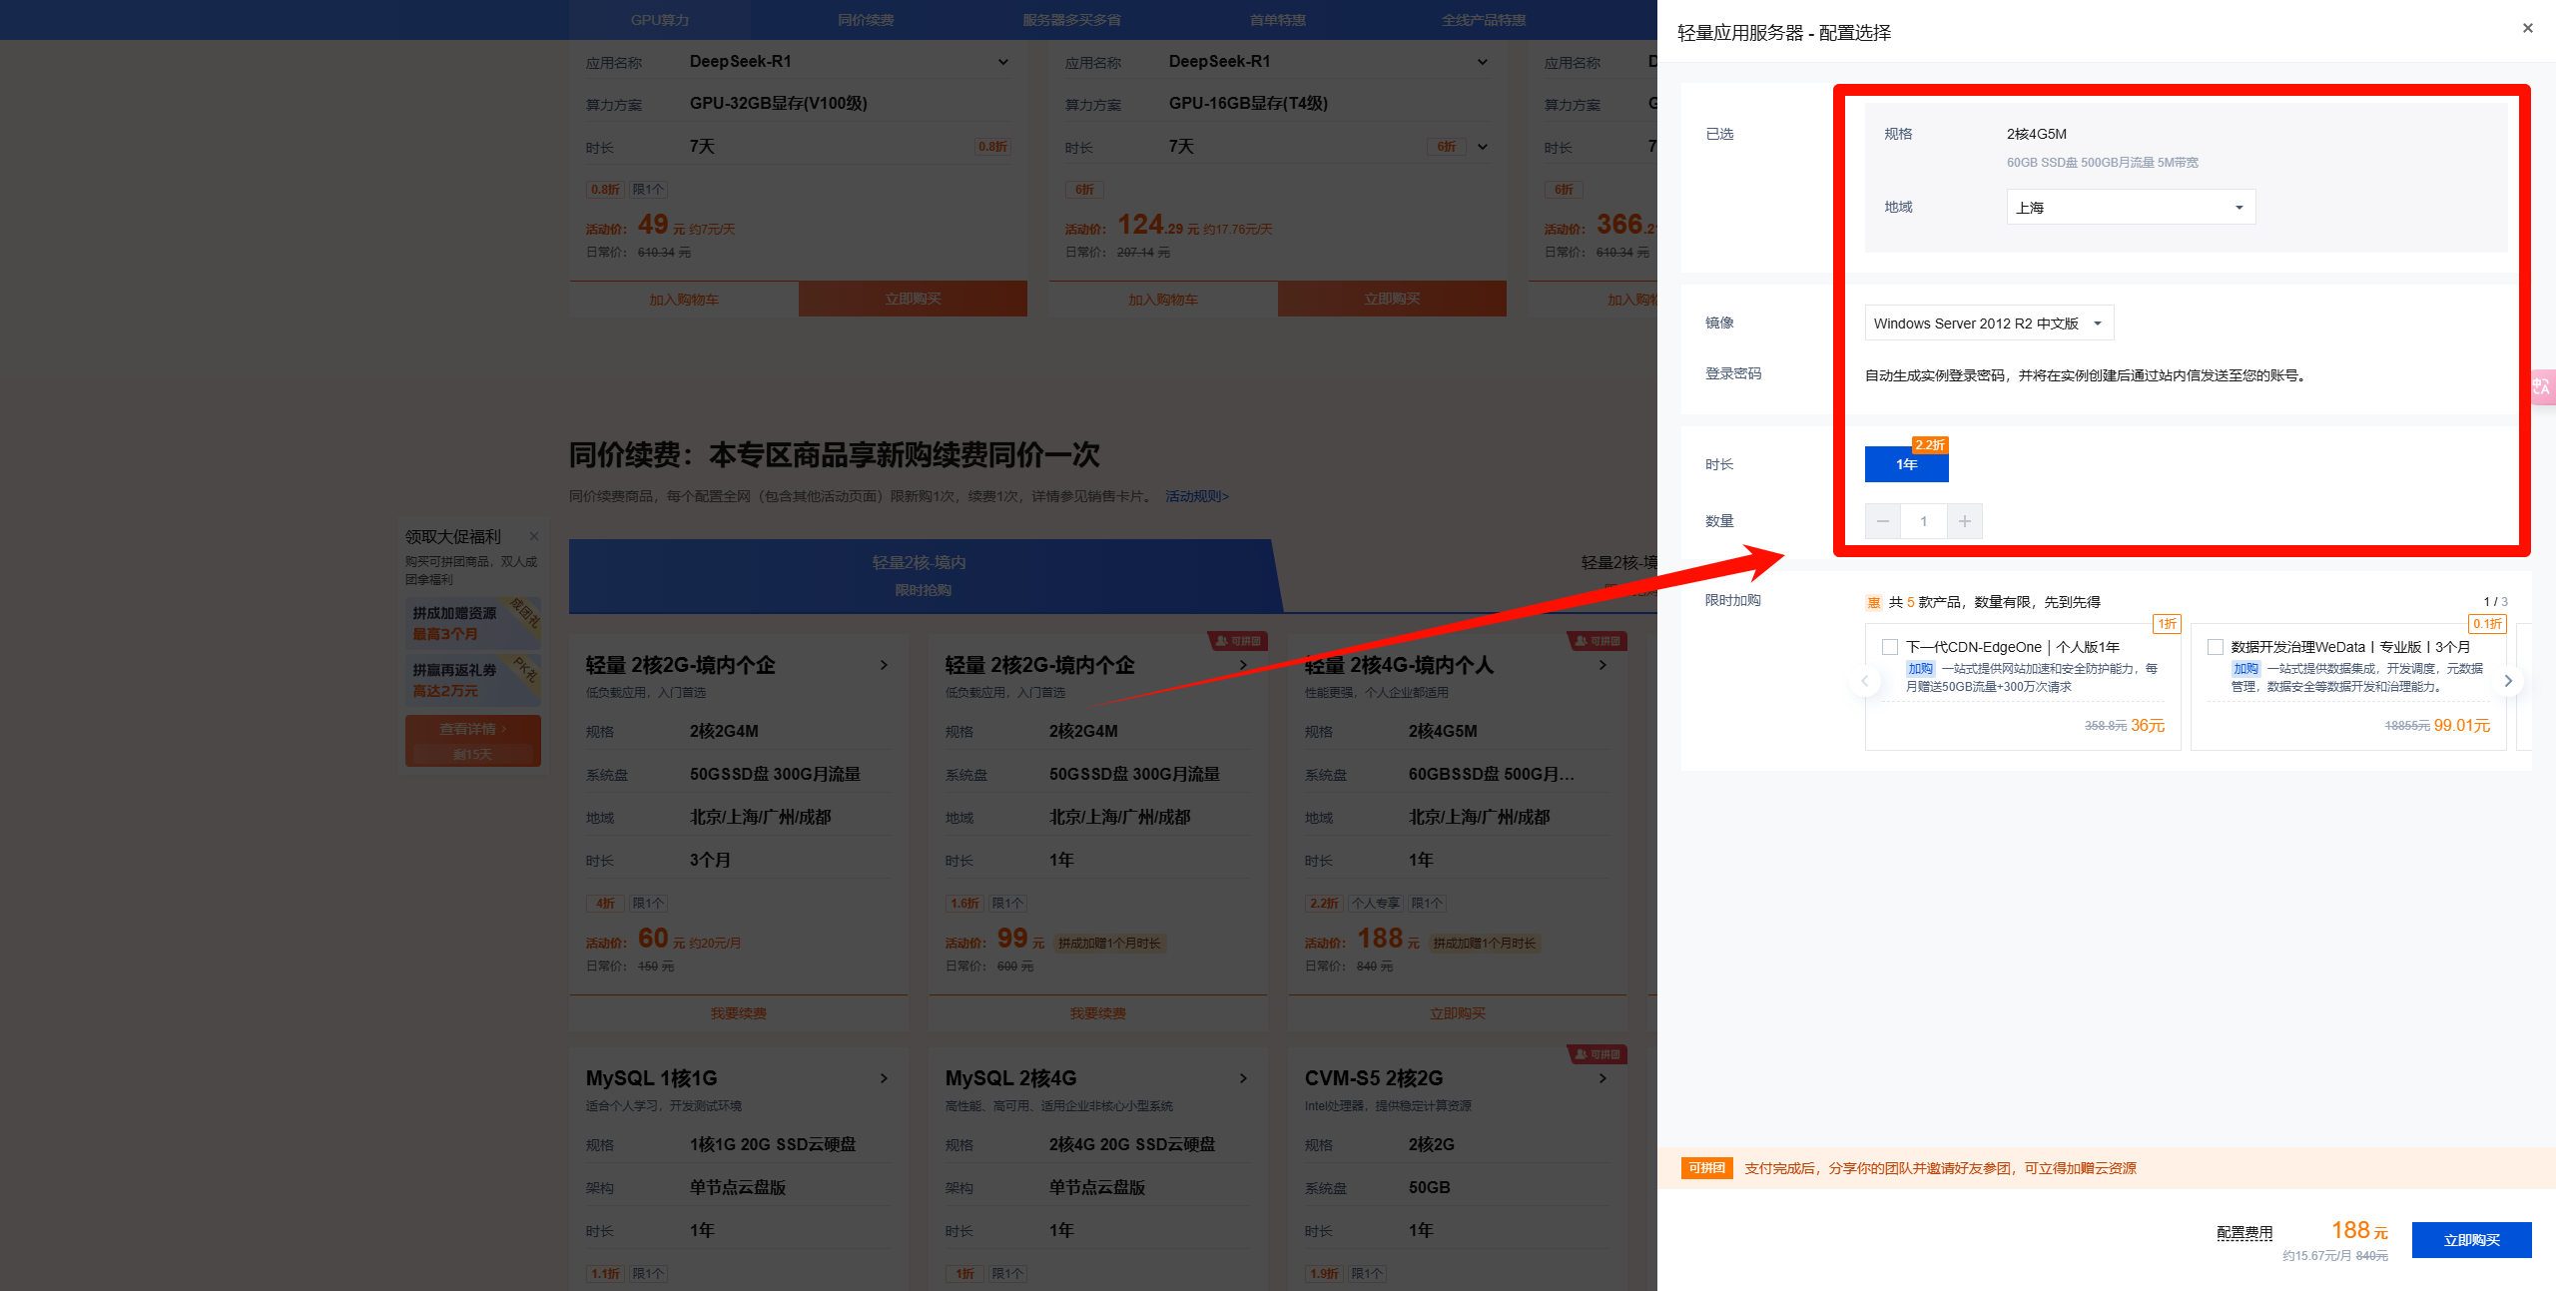This screenshot has height=1291, width=2556.
Task: Click 立即购买 to purchase the configuration
Action: click(2470, 1239)
